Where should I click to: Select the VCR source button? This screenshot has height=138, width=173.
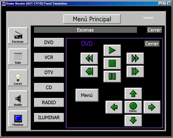49,57
